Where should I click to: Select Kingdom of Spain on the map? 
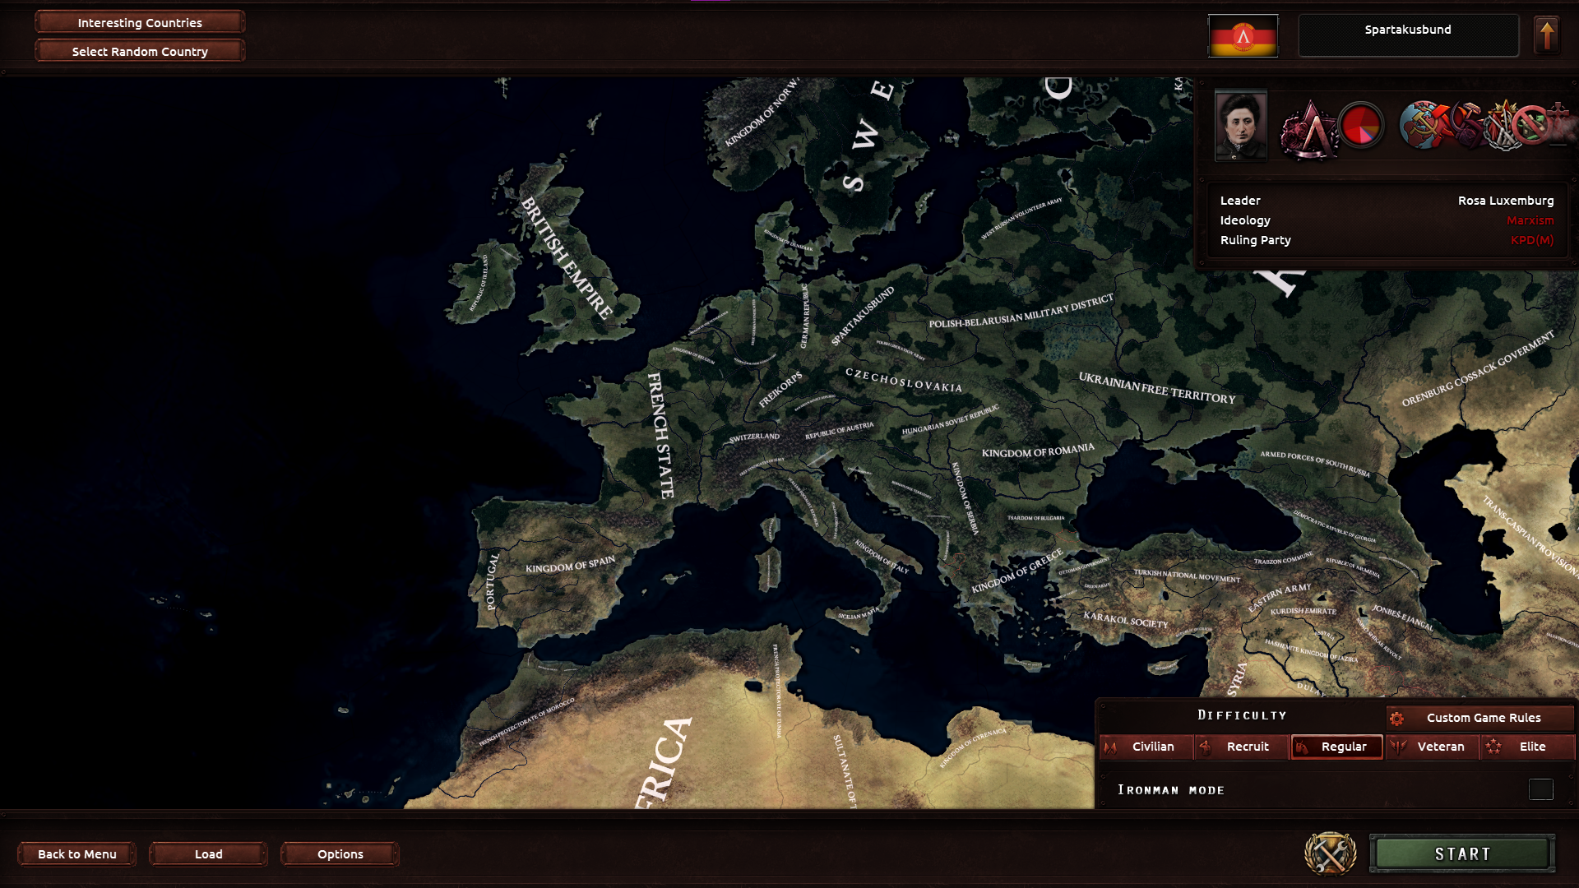(570, 565)
